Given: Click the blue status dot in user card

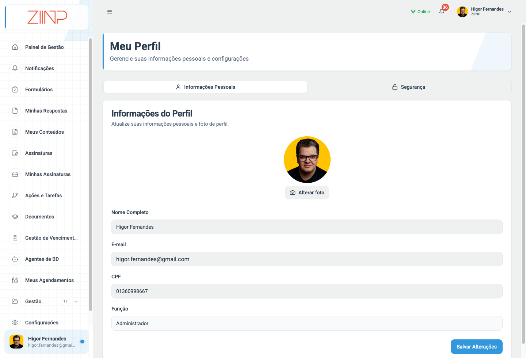Looking at the screenshot, I should click(x=82, y=342).
